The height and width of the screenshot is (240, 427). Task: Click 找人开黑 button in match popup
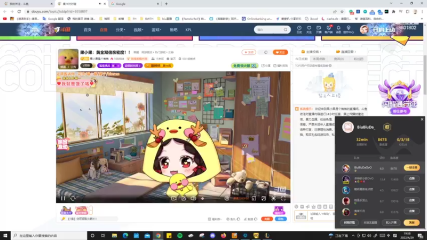point(391,222)
